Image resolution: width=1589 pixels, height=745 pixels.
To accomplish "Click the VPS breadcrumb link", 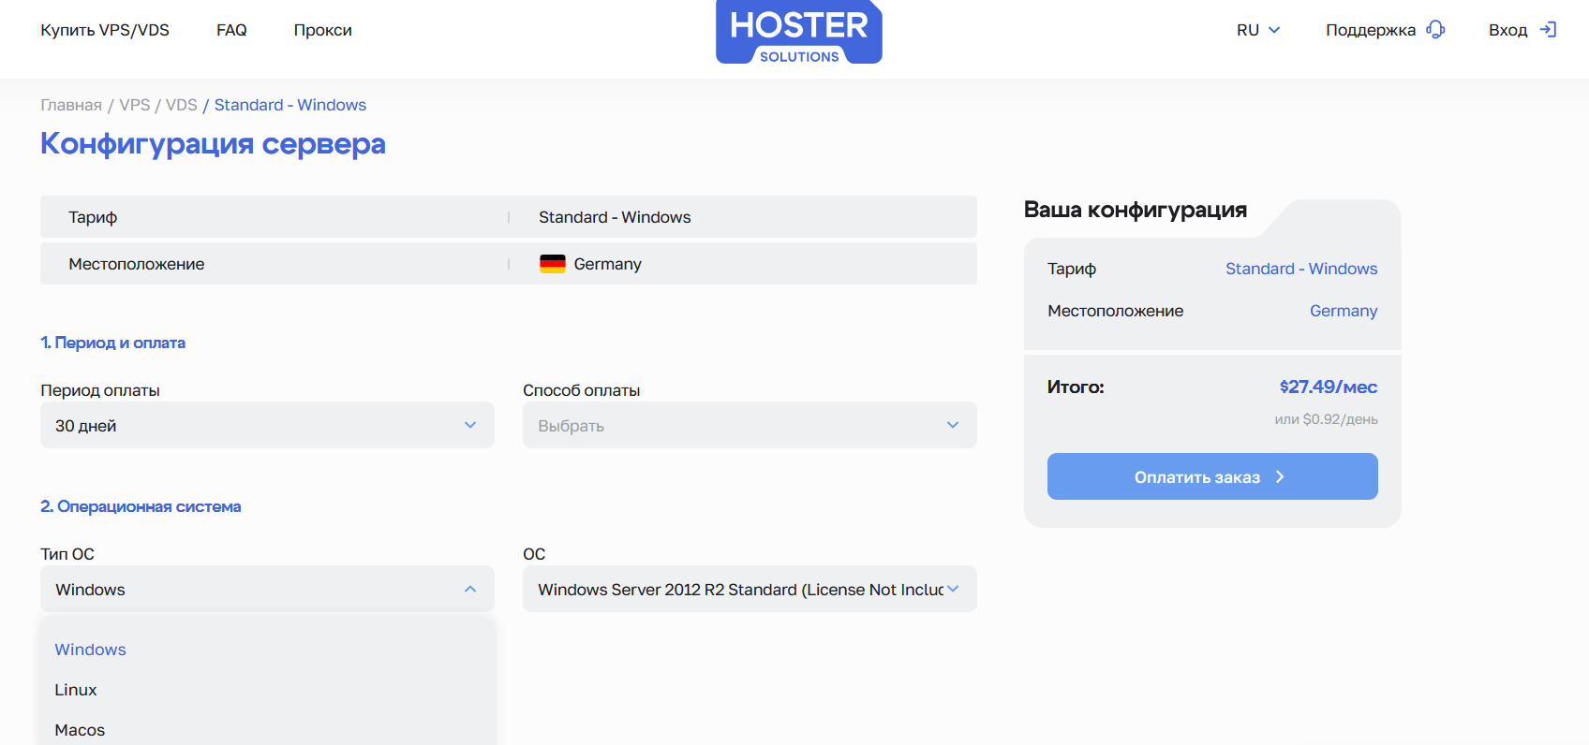I will pyautogui.click(x=134, y=105).
